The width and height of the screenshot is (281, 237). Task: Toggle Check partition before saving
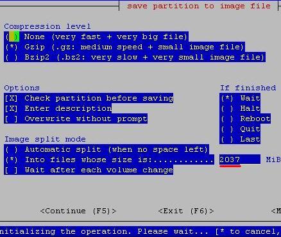tap(89, 98)
